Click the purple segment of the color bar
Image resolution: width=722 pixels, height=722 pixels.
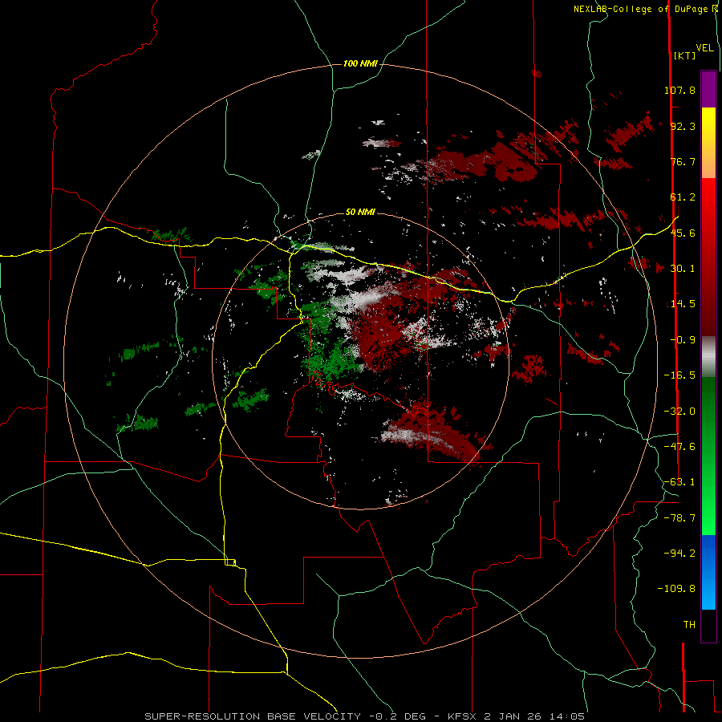(708, 89)
